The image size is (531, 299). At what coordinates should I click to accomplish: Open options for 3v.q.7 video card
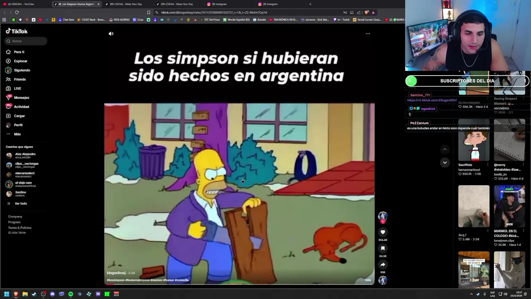(x=487, y=231)
